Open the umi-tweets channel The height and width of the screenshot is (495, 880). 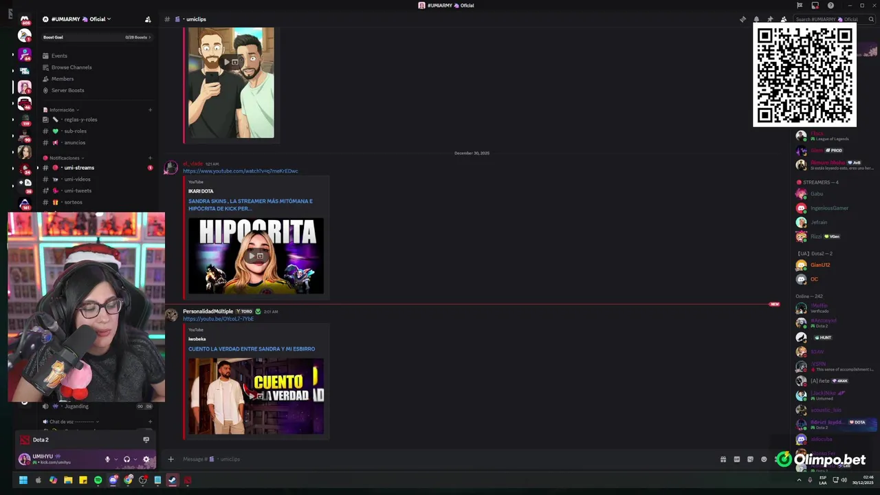pos(78,191)
